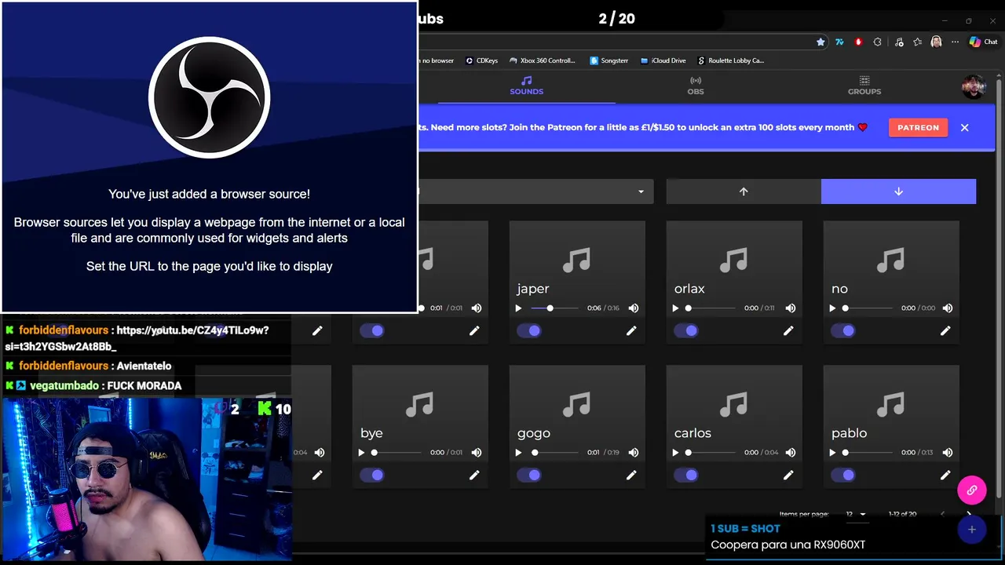1005x565 pixels.
Task: Play the gogo sound
Action: pyautogui.click(x=518, y=453)
